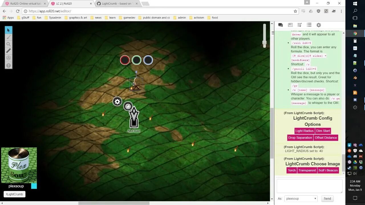Open the graphics & art bookmark folder
365x205 pixels.
pos(76,18)
